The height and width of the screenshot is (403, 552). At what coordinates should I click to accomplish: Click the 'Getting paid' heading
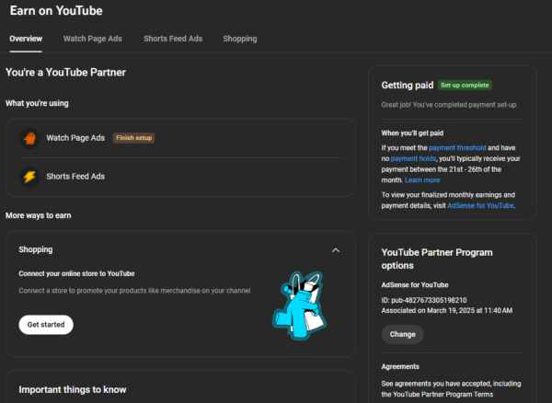pyautogui.click(x=408, y=86)
